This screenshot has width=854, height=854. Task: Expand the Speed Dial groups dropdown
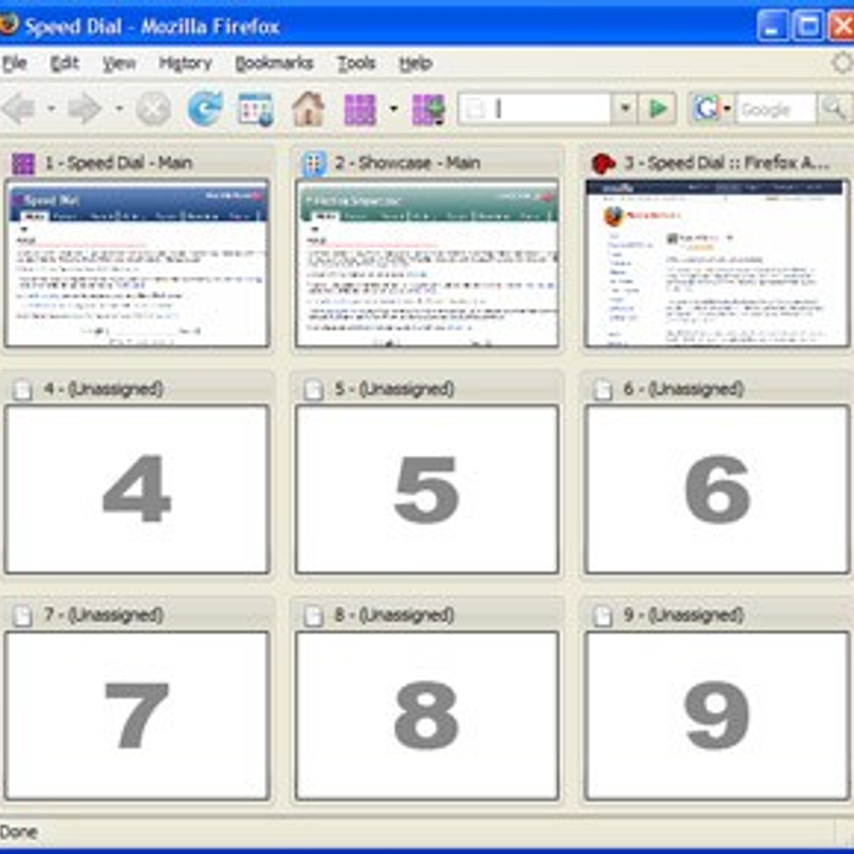tap(394, 110)
